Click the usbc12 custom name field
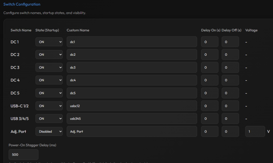The image size is (273, 163). click(132, 106)
